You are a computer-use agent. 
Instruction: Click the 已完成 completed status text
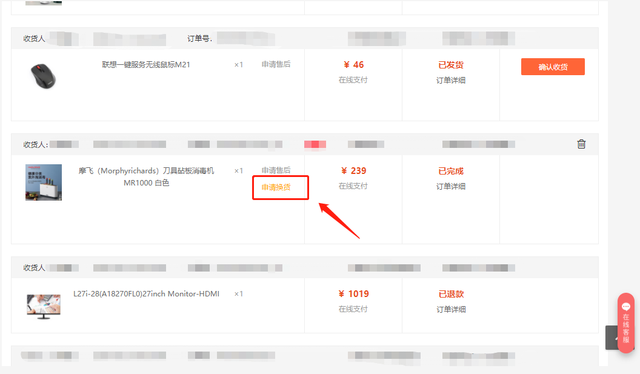coord(451,171)
